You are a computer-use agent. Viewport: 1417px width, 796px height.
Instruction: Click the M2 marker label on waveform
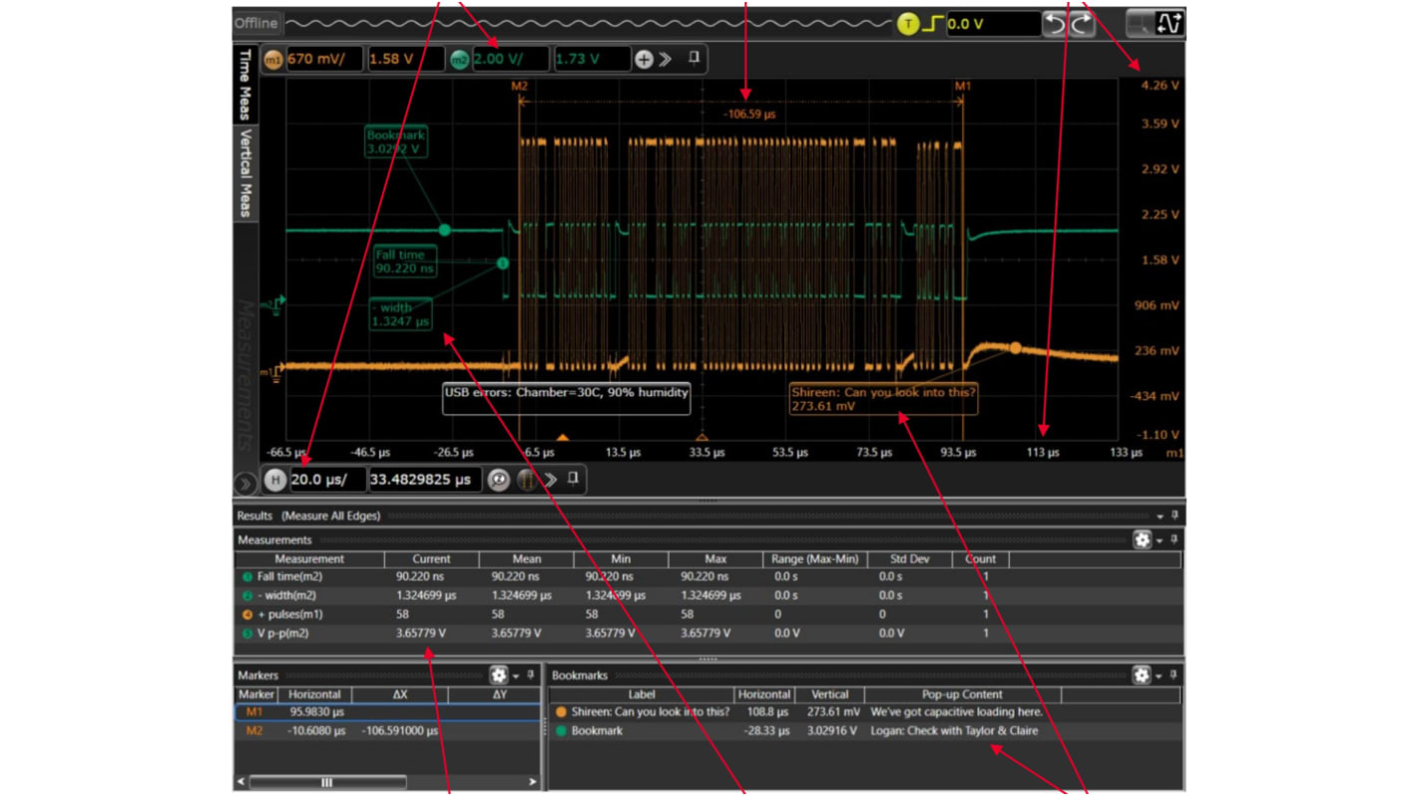pos(519,87)
